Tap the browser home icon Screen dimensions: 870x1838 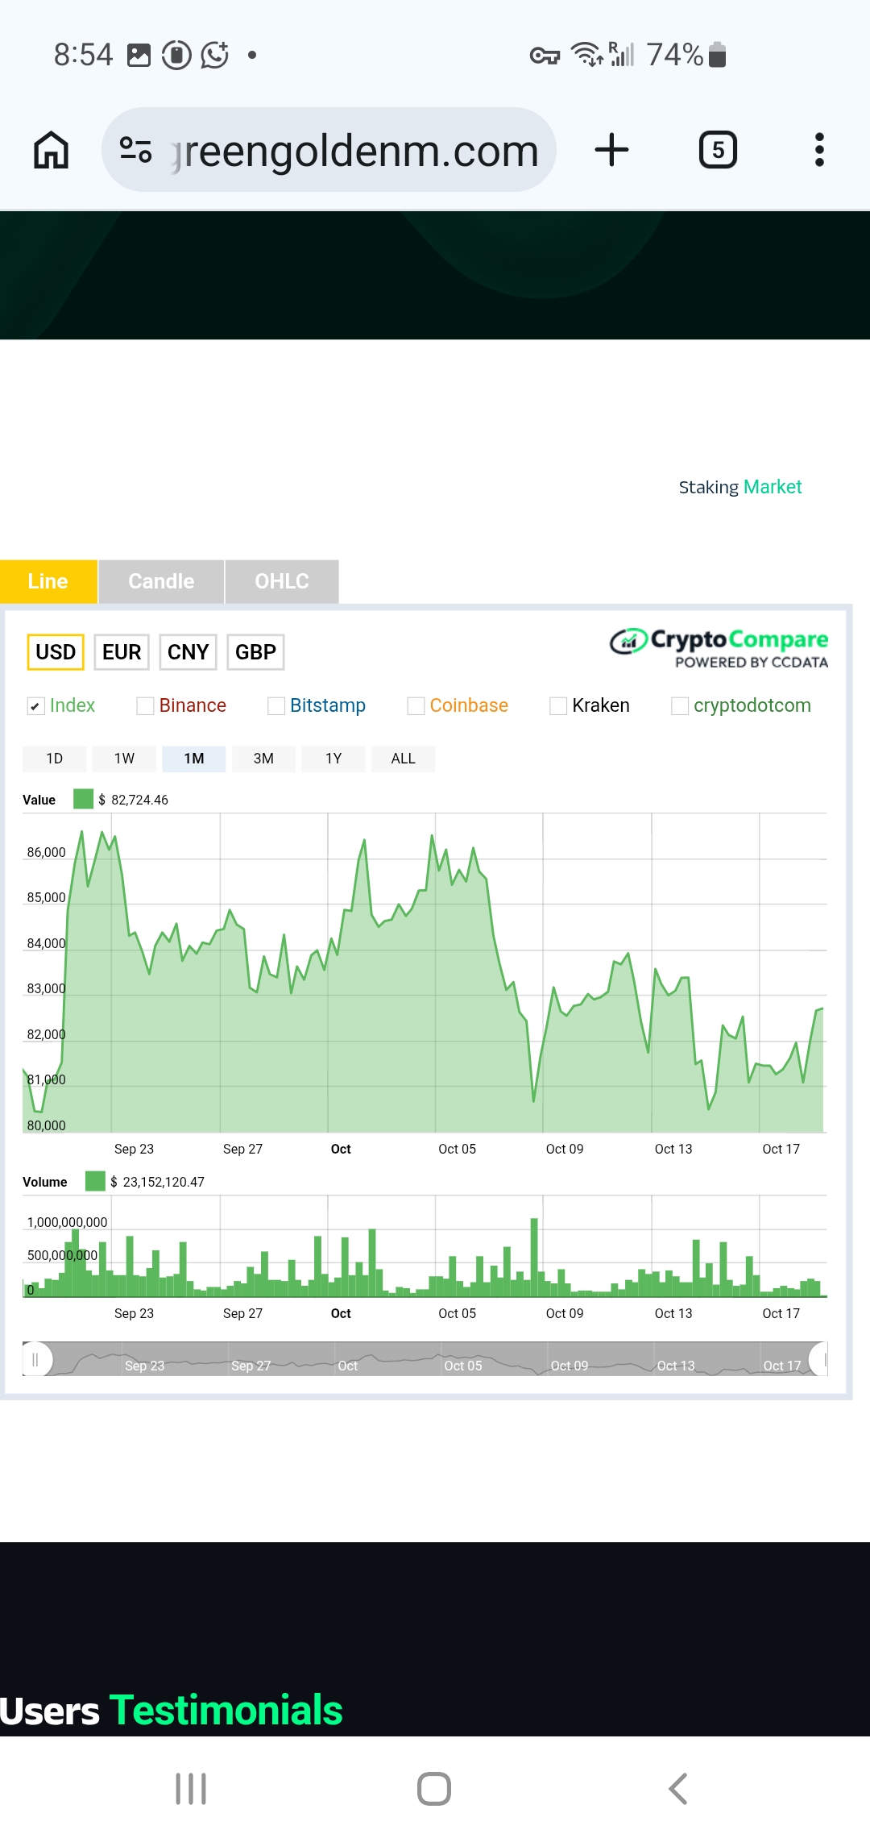(x=51, y=150)
